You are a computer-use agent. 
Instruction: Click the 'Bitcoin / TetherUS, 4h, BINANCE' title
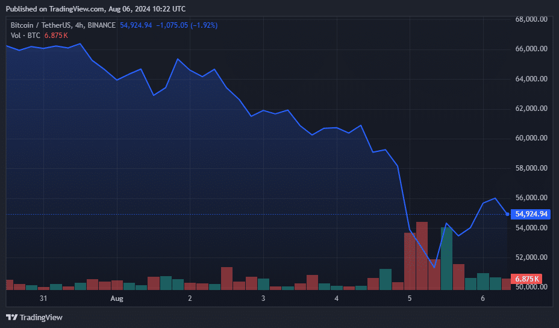point(63,25)
